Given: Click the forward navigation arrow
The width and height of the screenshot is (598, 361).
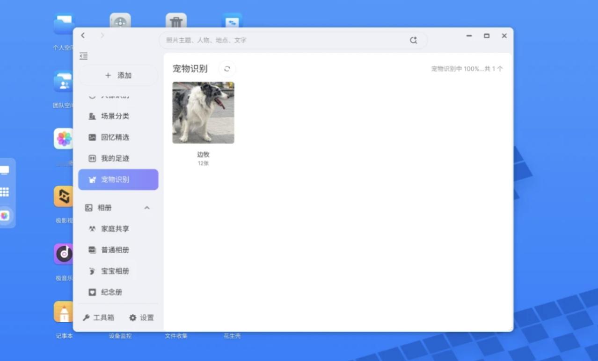Looking at the screenshot, I should 102,35.
